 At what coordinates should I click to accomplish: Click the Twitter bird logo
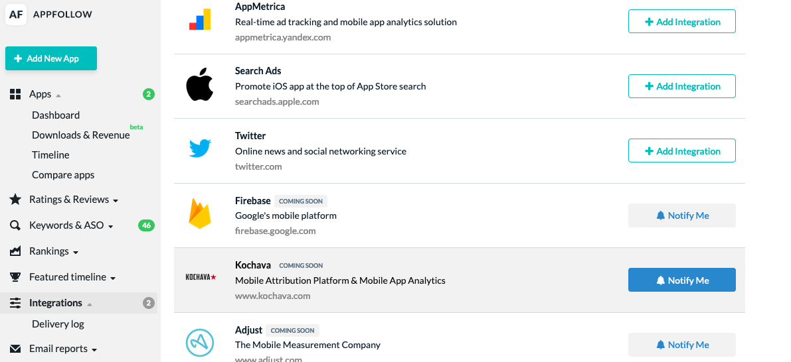200,149
